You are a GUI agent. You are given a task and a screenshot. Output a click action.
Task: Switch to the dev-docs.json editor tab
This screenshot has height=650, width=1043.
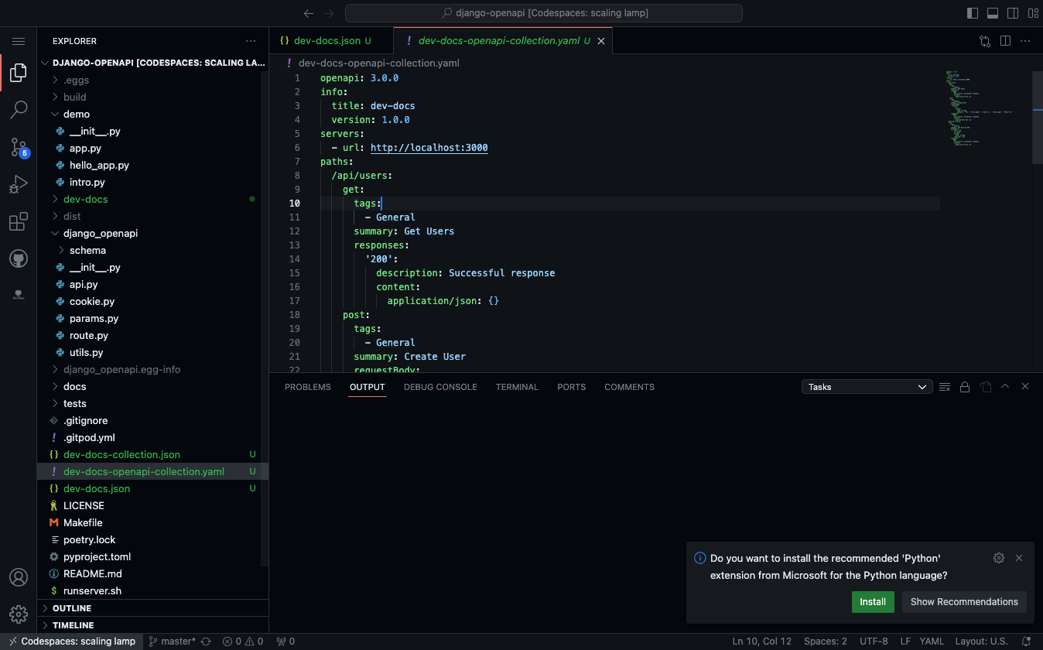(x=327, y=41)
